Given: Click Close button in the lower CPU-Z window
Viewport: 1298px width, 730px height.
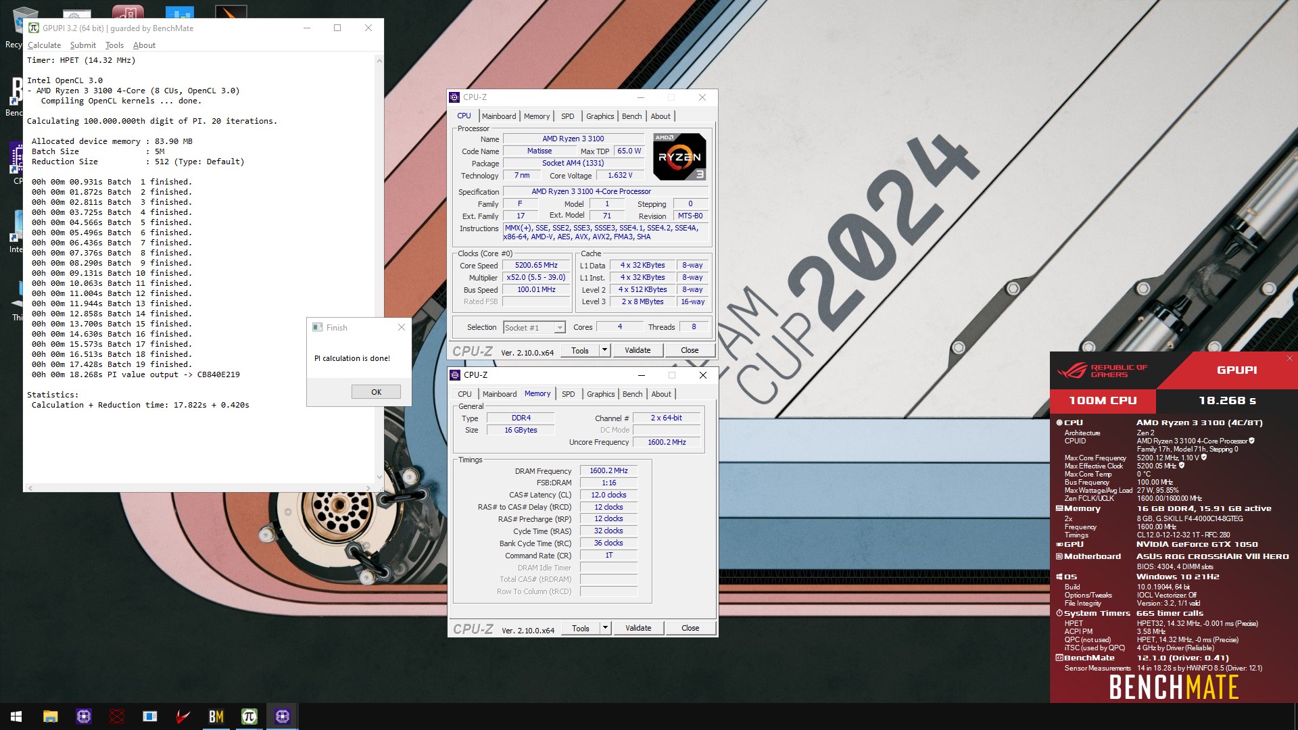Looking at the screenshot, I should pos(690,628).
